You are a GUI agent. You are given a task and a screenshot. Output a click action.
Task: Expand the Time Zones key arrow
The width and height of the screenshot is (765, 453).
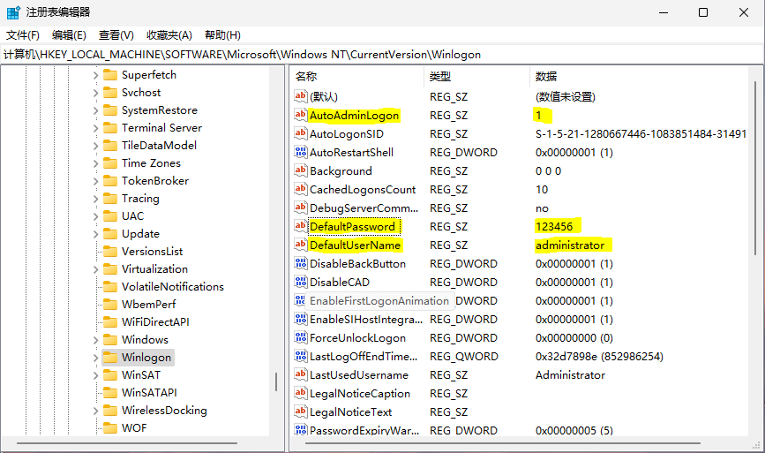pyautogui.click(x=96, y=163)
